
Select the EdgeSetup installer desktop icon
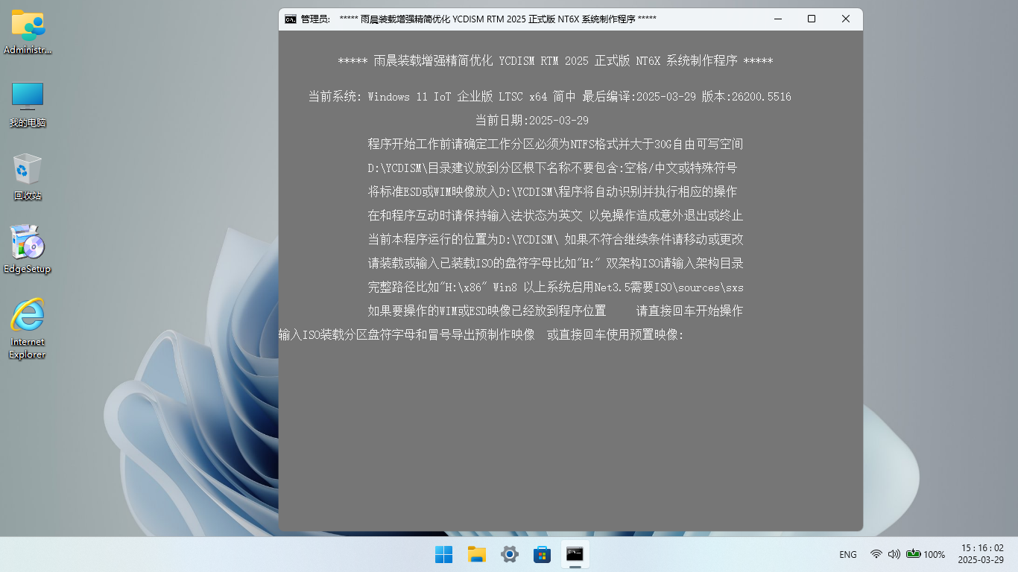coord(28,250)
